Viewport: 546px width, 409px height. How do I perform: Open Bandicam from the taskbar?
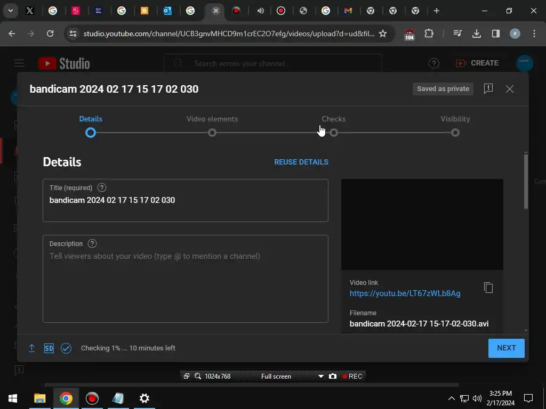coord(92,398)
